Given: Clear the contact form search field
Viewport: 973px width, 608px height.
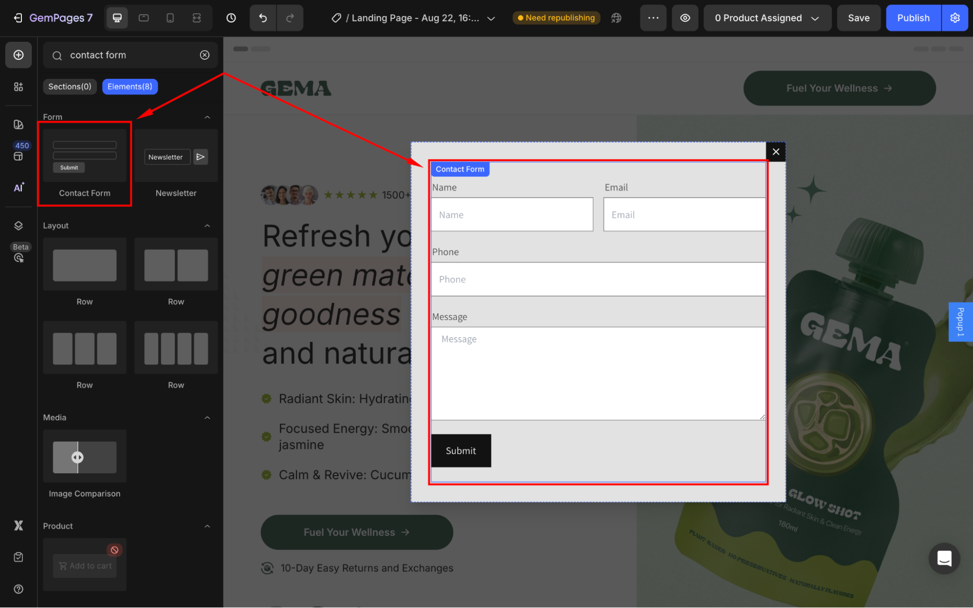Looking at the screenshot, I should 204,55.
